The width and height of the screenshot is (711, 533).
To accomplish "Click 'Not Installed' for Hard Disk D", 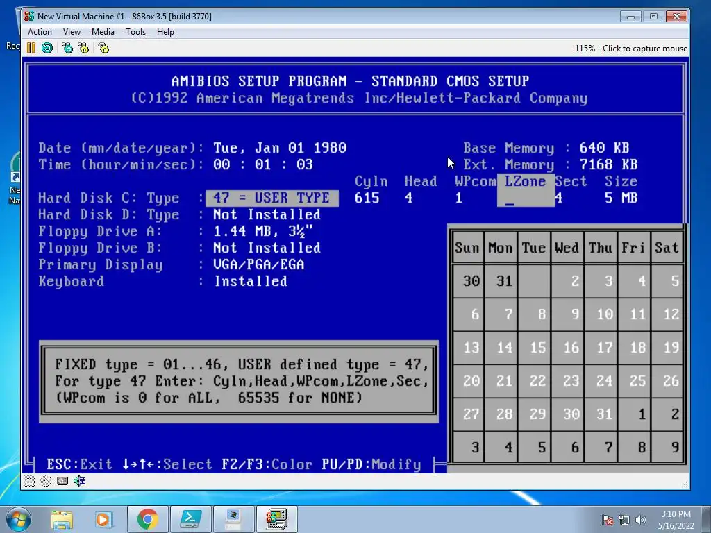I will [267, 214].
